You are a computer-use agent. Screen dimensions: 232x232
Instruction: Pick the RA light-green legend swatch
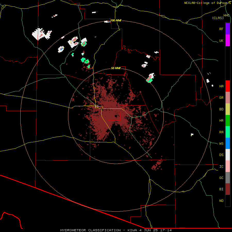228,132
